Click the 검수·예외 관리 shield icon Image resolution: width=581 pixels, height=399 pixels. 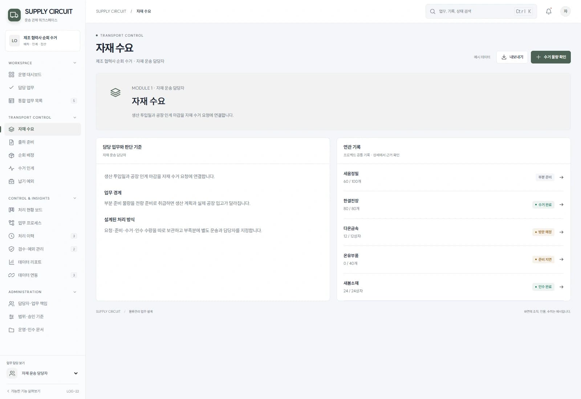(11, 249)
